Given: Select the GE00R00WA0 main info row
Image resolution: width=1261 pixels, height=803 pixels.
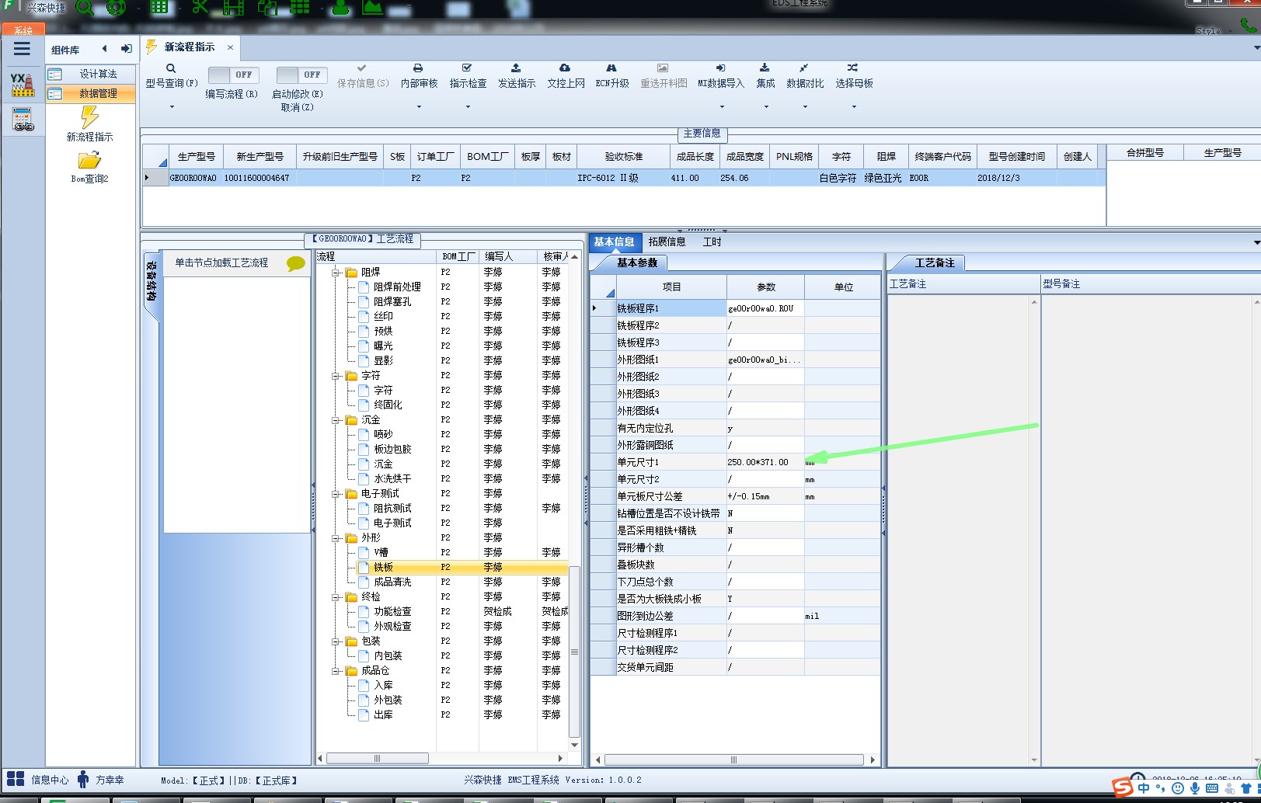Looking at the screenshot, I should 624,178.
